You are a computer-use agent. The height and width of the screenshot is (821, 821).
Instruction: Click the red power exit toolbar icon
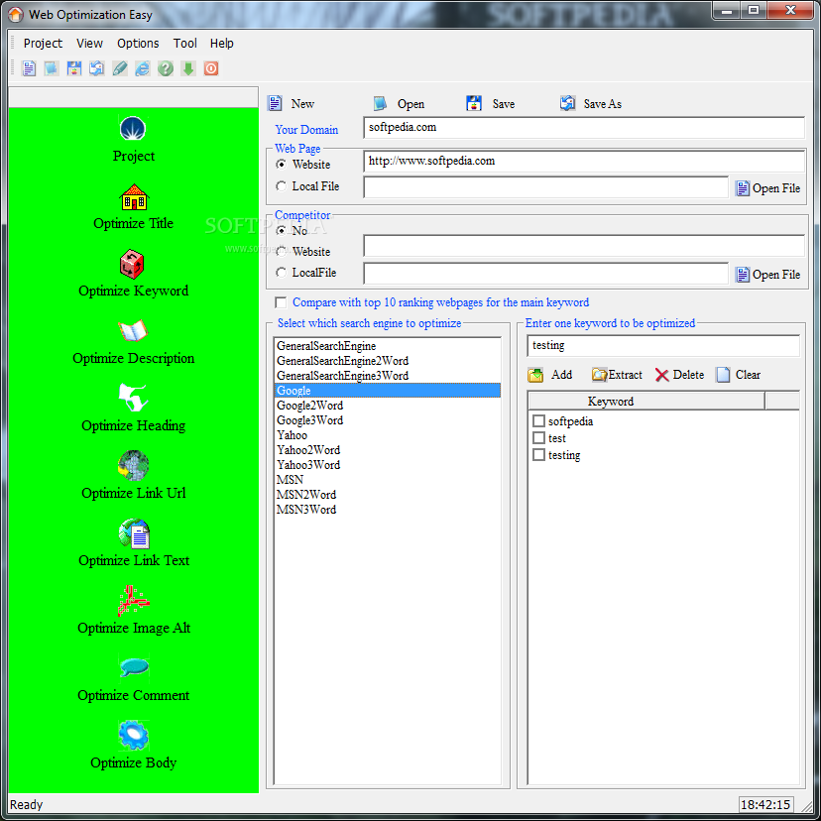tap(211, 68)
